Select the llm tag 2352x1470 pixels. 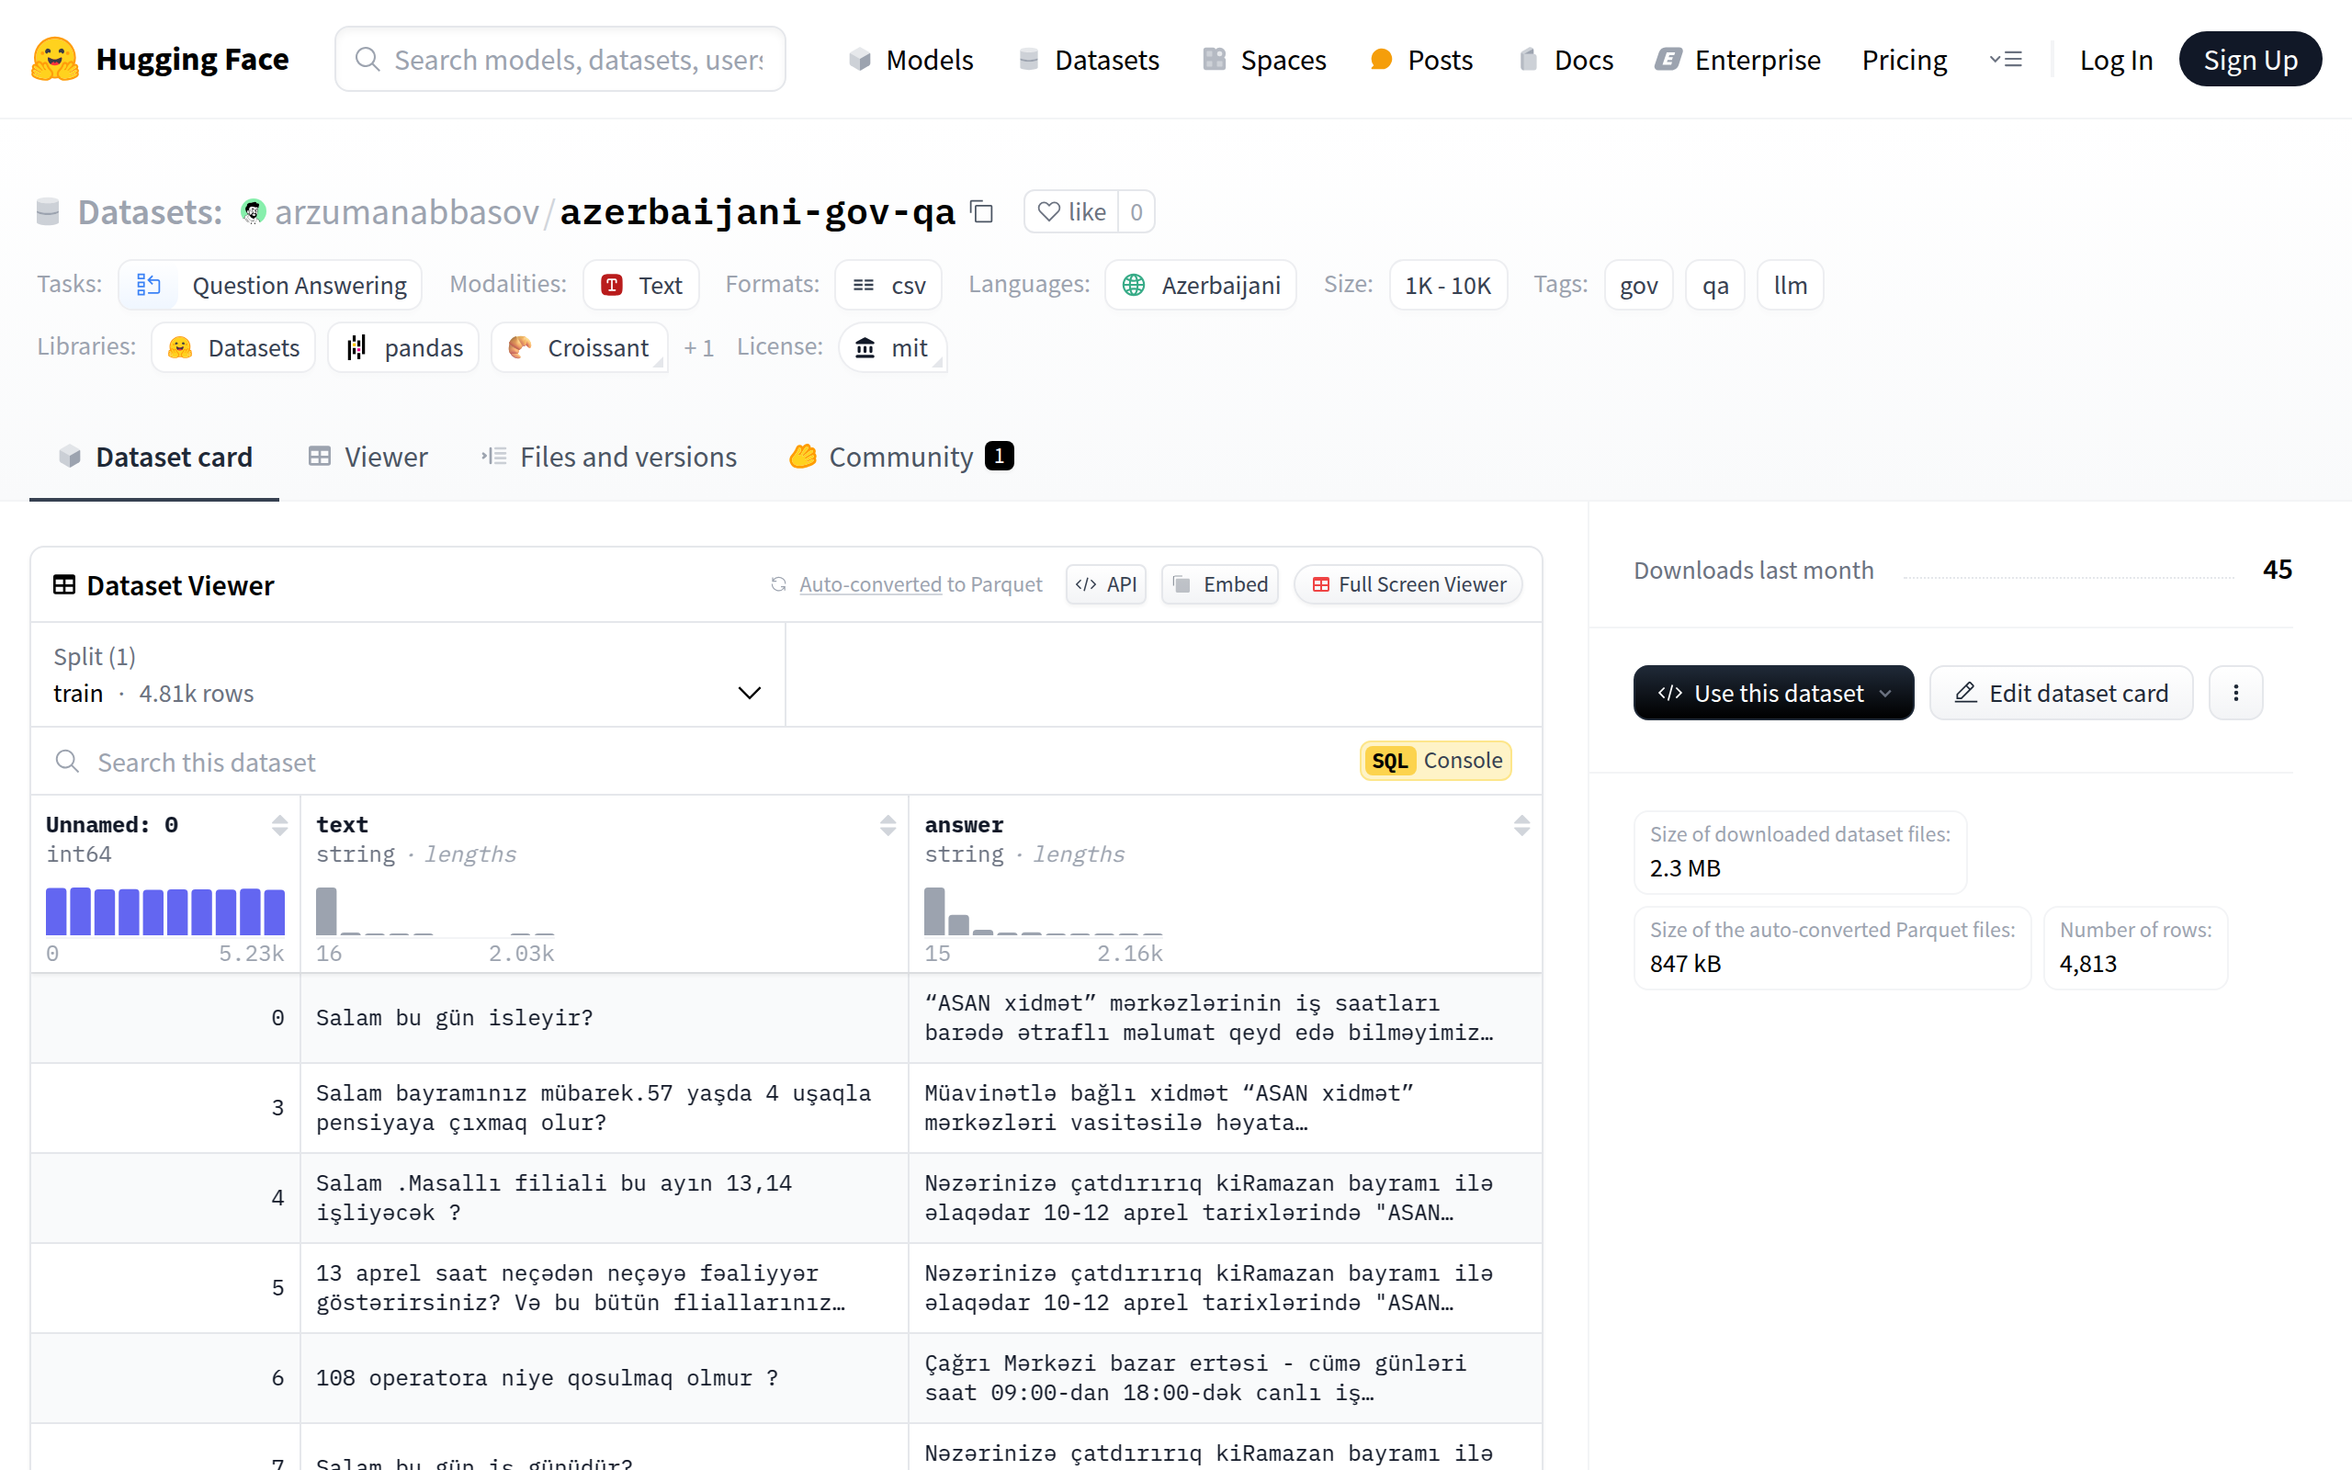[x=1791, y=285]
